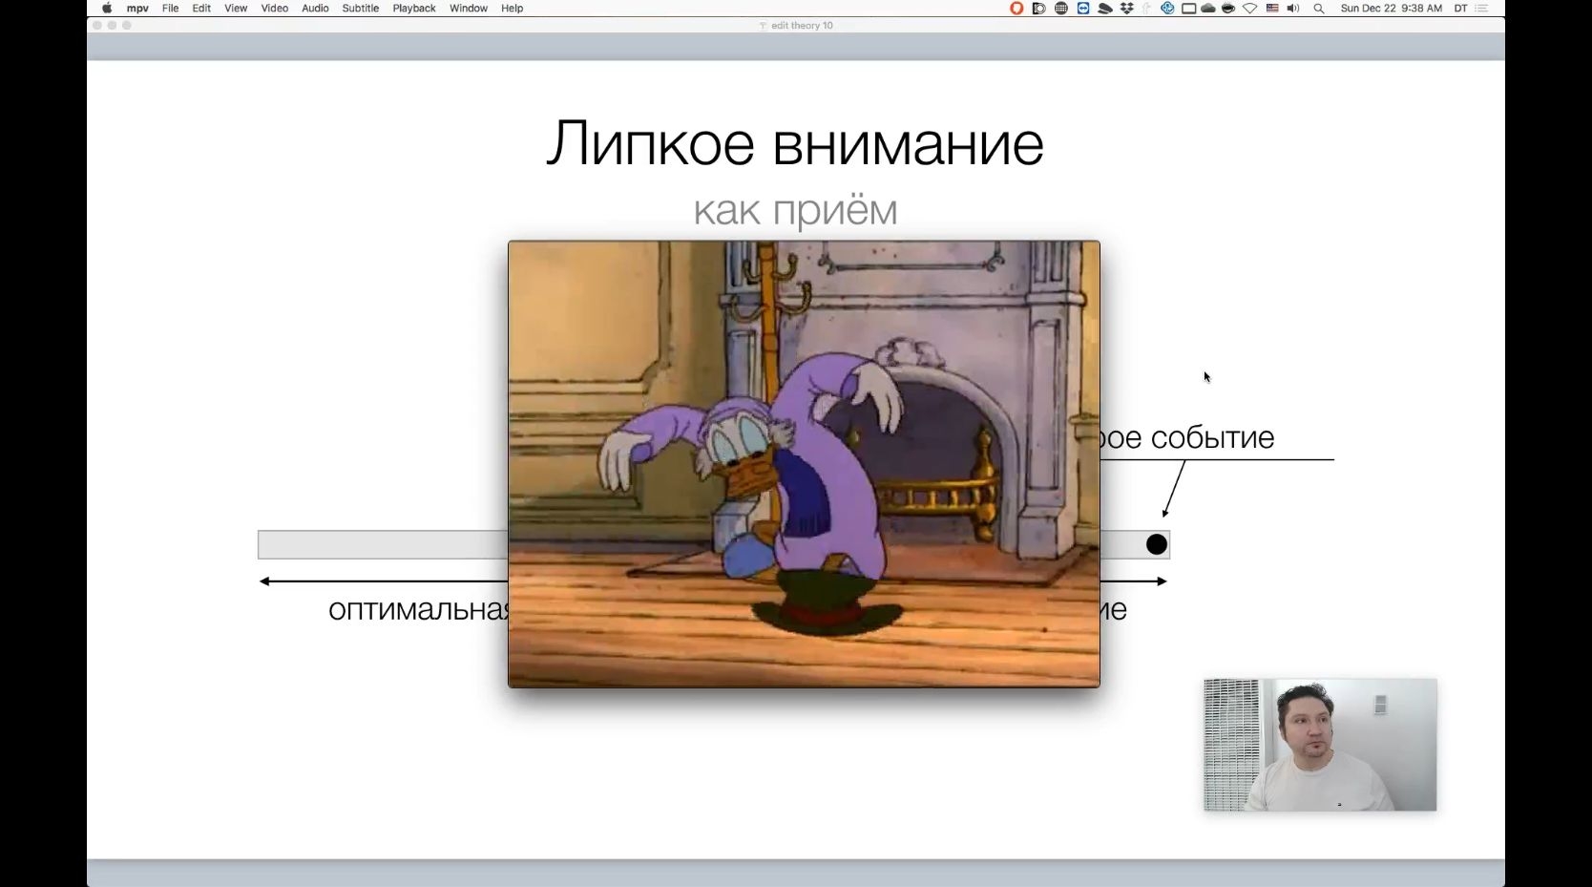Click the 'событие' label text
The width and height of the screenshot is (1592, 887).
pos(1212,437)
